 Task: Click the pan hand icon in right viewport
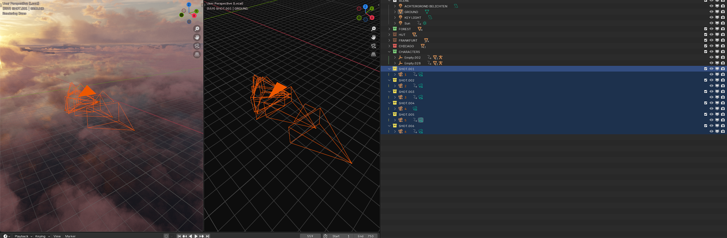pos(373,37)
